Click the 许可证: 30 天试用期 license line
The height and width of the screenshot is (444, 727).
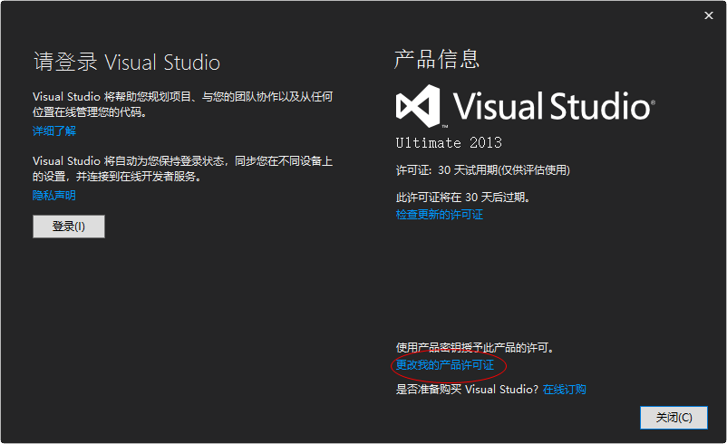click(x=483, y=170)
